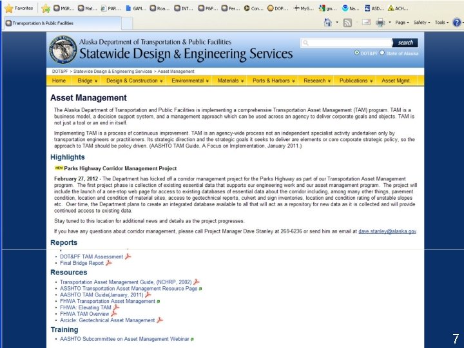Click the Read Mail icon
This screenshot has width=464, height=348.
coord(366,22)
